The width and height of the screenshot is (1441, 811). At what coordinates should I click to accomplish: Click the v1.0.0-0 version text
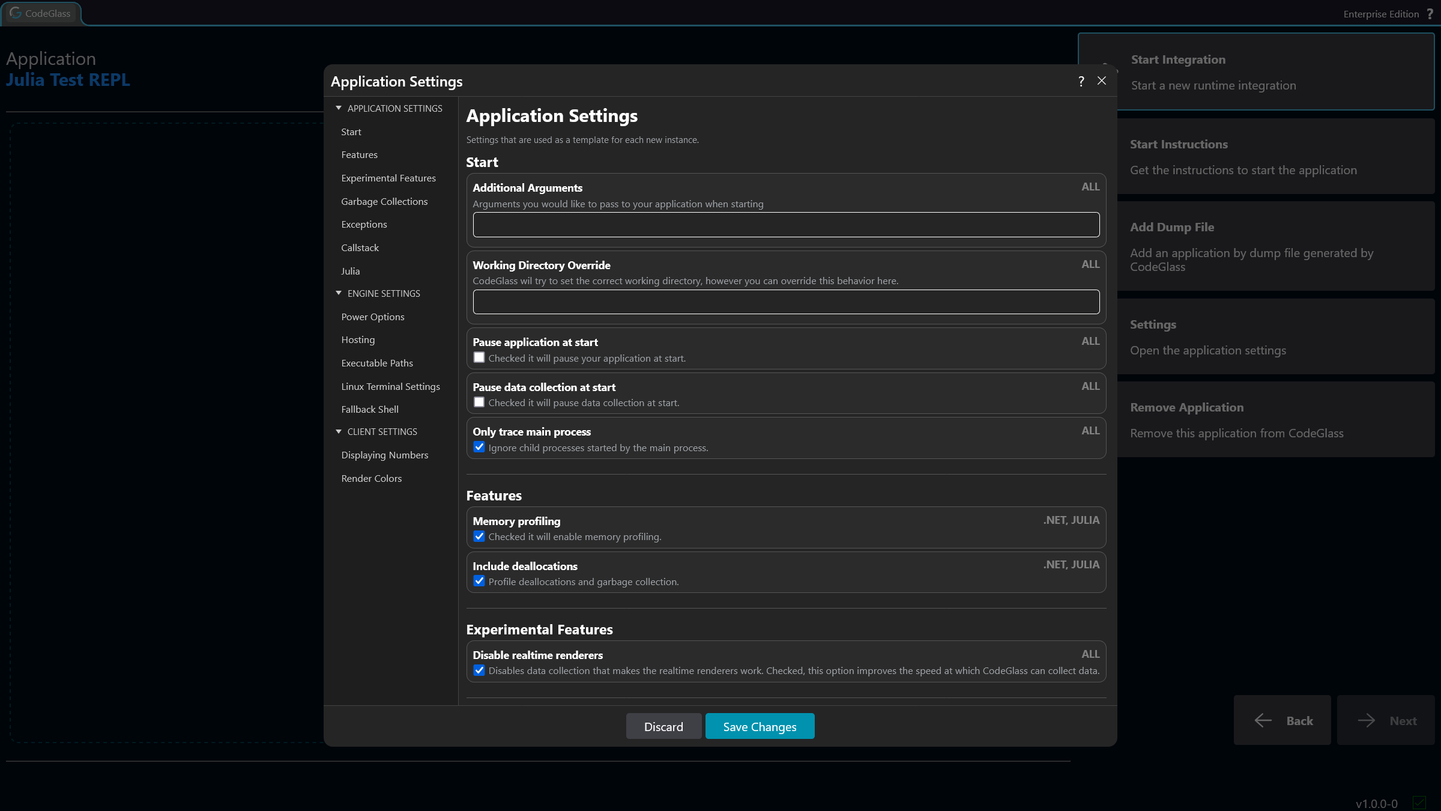pos(1377,803)
